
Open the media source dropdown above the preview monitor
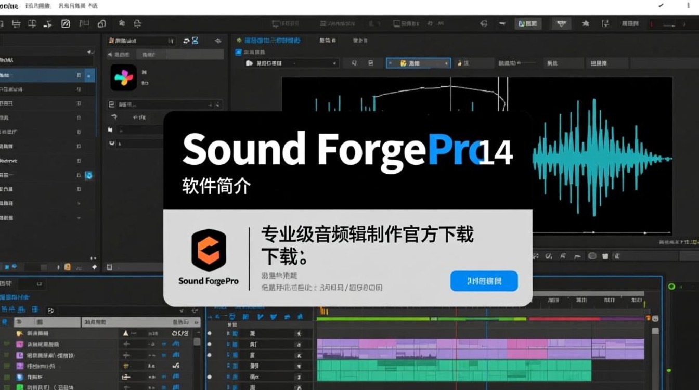click(291, 63)
